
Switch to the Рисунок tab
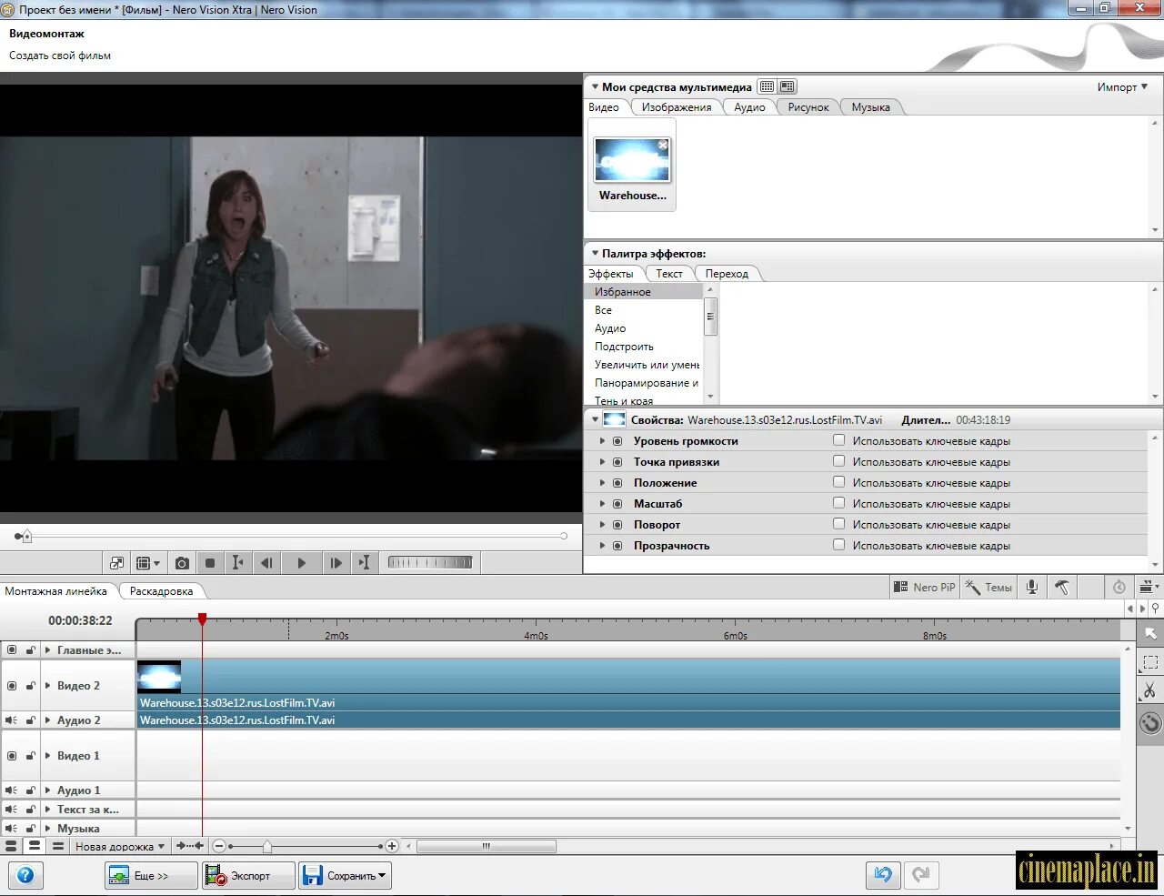point(808,107)
